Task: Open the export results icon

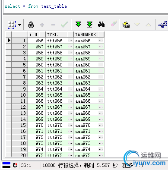Action: pyautogui.click(x=126, y=25)
